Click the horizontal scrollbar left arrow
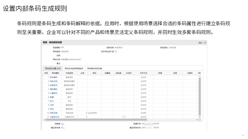This screenshot has height=139, width=248. [x=44, y=120]
